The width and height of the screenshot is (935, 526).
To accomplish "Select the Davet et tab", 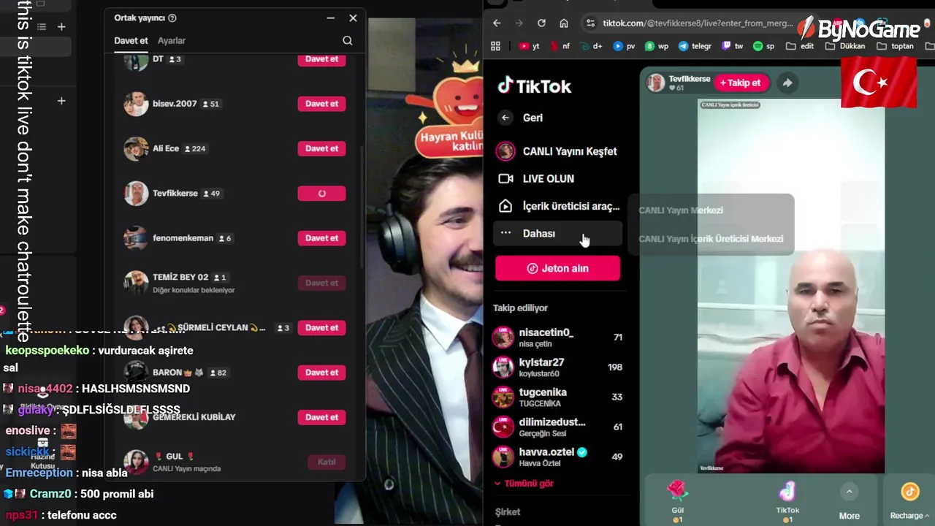I will click(x=131, y=41).
